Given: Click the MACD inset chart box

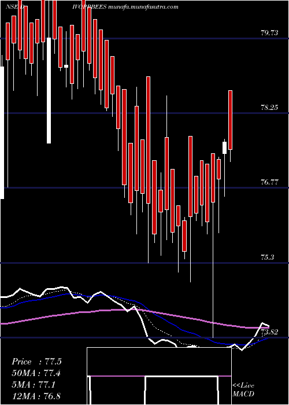Looking at the screenshot, I should point(159,376).
